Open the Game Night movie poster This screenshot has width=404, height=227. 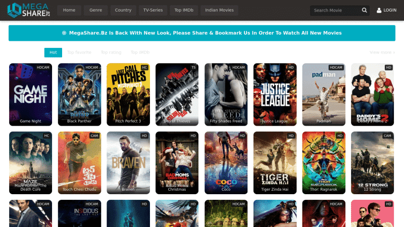tap(30, 94)
